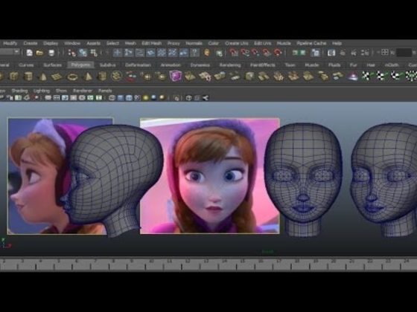Open the panel Lighting menu
Viewport: 417px width, 312px height.
tap(42, 91)
